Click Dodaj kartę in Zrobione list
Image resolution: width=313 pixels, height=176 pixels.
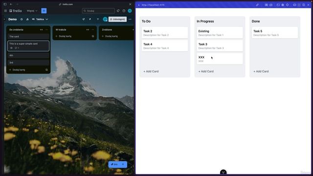tap(110, 36)
